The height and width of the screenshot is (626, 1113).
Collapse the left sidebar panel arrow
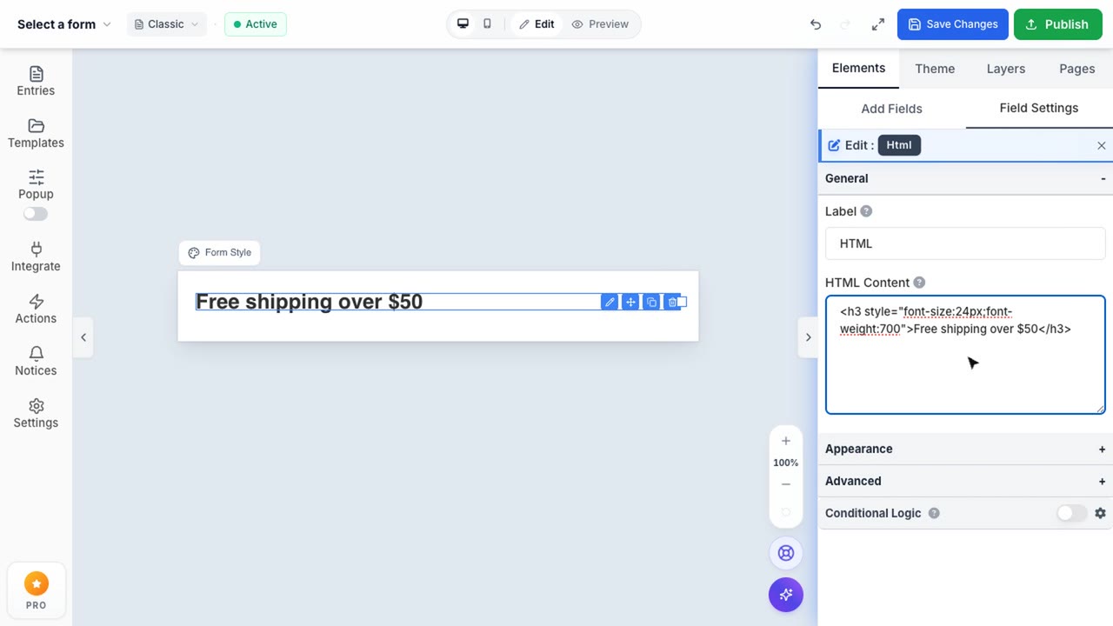tap(83, 337)
